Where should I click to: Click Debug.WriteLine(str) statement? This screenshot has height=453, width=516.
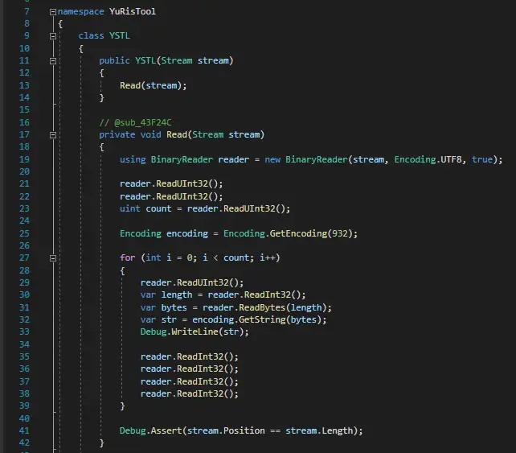click(195, 332)
